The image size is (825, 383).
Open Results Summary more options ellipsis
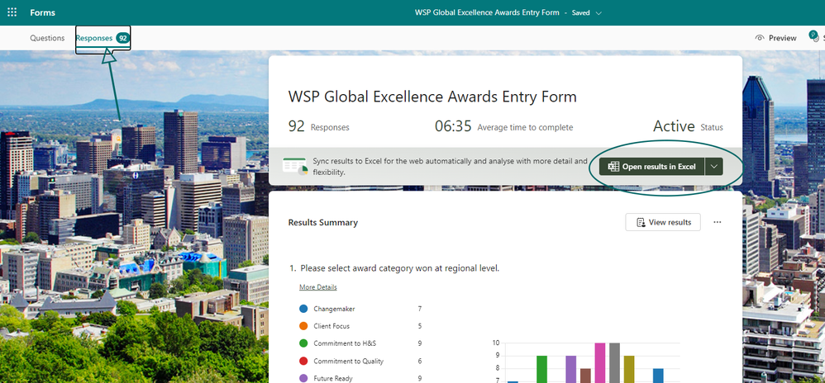718,222
